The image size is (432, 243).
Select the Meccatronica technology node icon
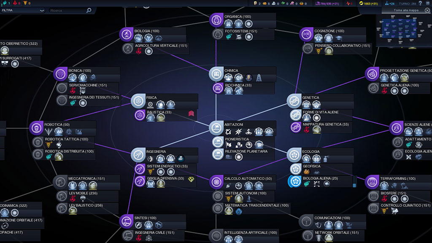click(60, 182)
